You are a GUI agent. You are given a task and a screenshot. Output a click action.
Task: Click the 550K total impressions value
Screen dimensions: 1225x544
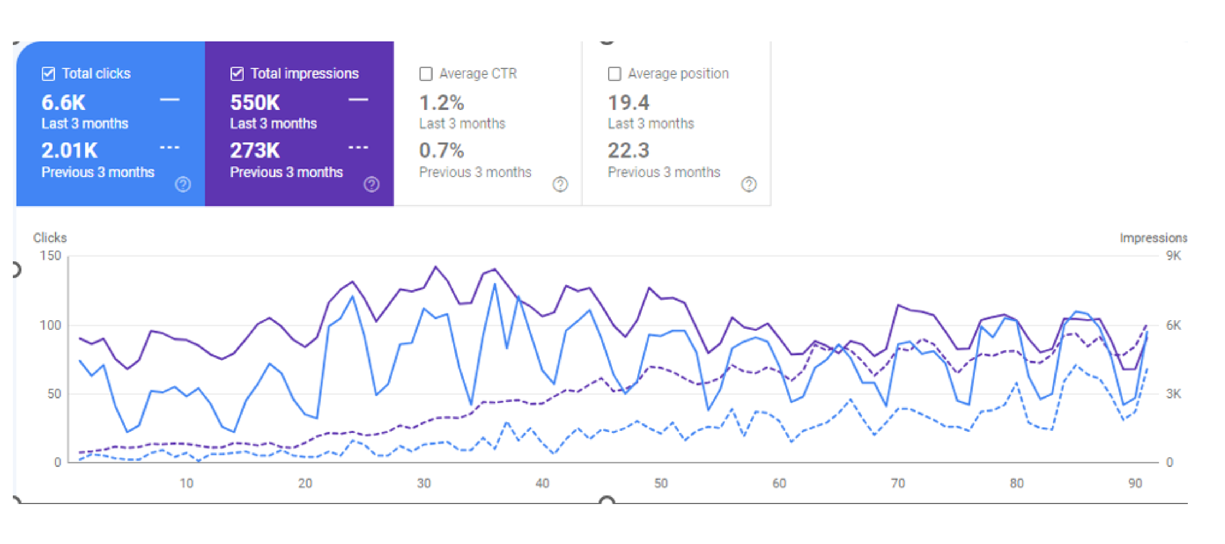(255, 102)
